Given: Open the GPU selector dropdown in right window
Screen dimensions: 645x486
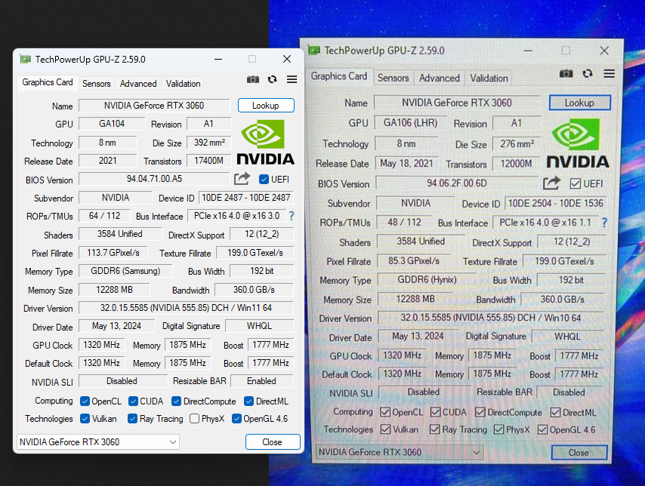Looking at the screenshot, I should tap(399, 452).
